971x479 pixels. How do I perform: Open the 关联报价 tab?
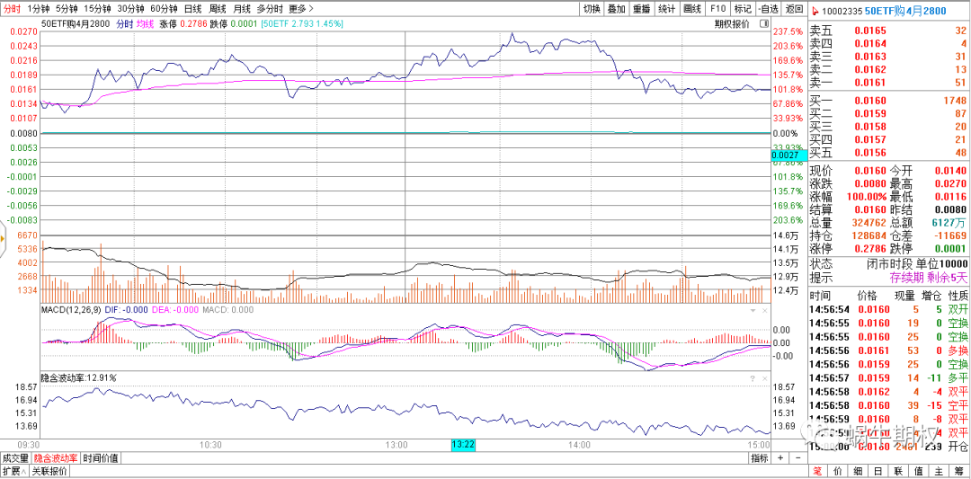49,472
